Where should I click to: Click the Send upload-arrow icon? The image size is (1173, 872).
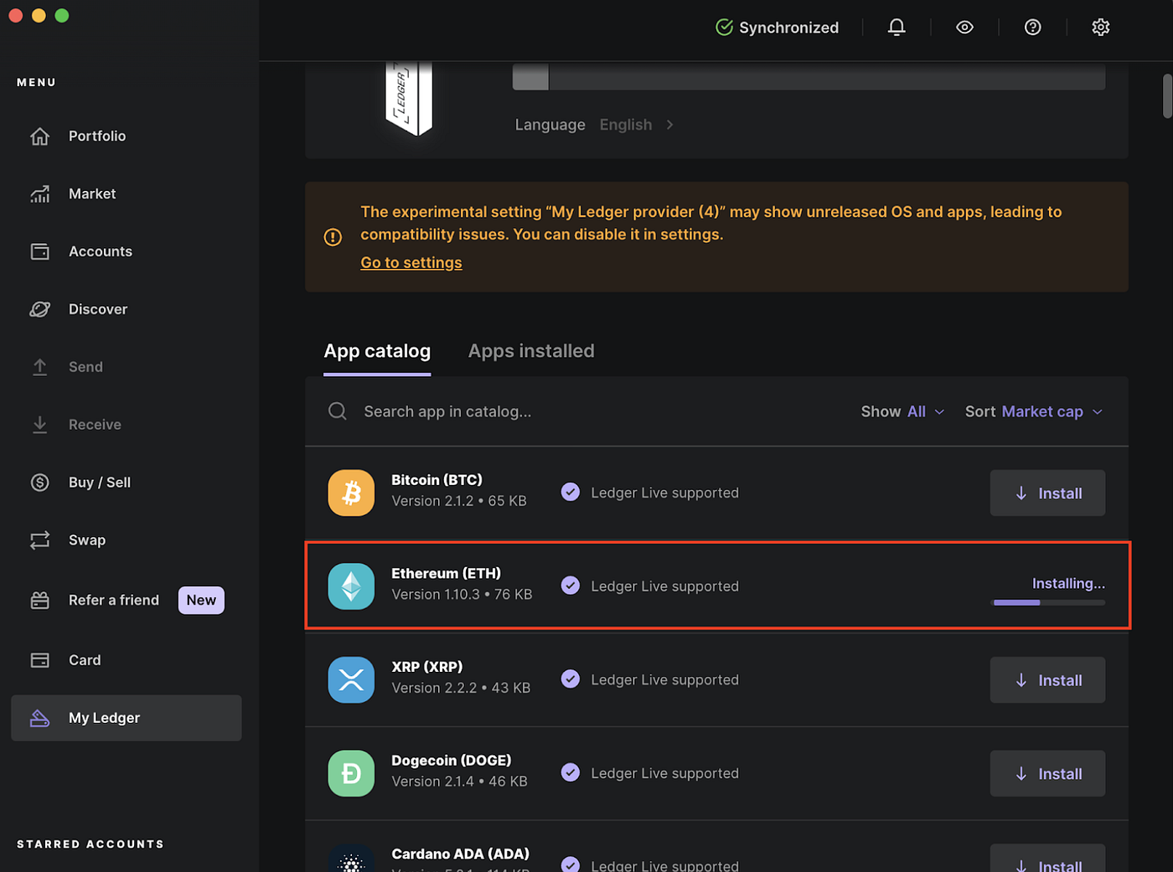39,367
